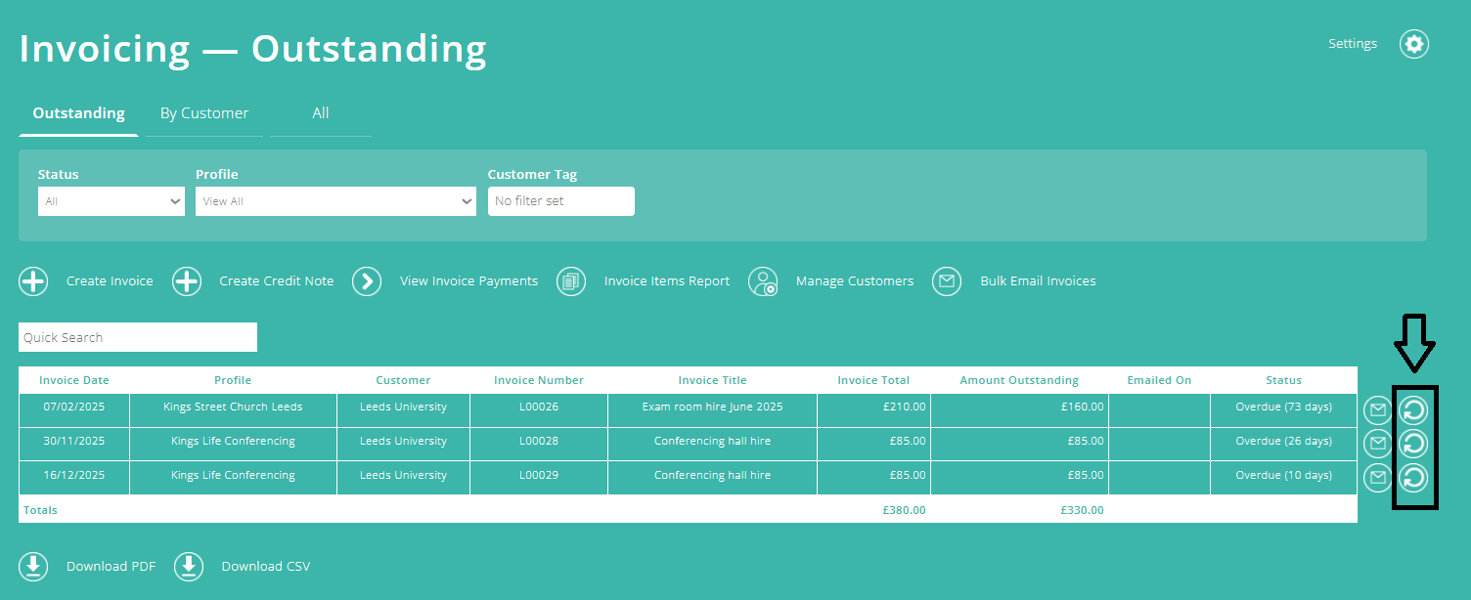
Task: Click the Invoice Items Report document icon
Action: pos(571,281)
